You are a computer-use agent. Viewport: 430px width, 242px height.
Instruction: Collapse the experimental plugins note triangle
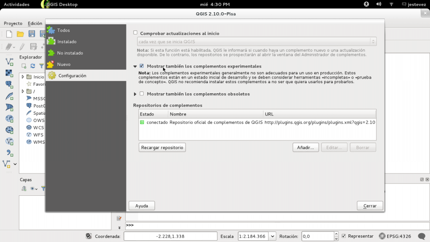click(x=135, y=66)
